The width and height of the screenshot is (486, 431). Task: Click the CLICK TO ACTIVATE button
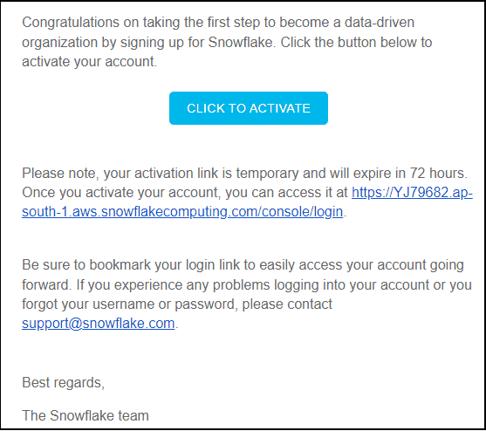pyautogui.click(x=249, y=108)
